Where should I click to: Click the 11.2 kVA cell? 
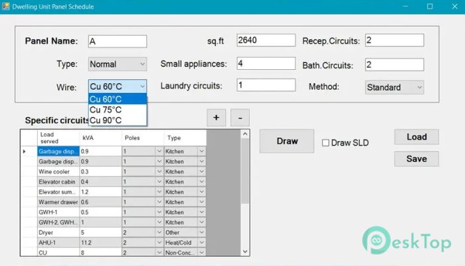pyautogui.click(x=100, y=243)
